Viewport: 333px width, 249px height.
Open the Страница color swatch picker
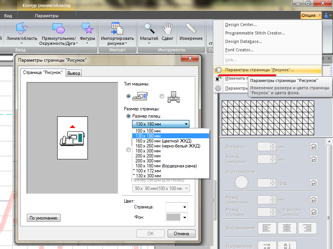click(x=176, y=207)
